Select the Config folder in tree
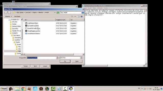This screenshot has width=163, height=91. point(18,53)
